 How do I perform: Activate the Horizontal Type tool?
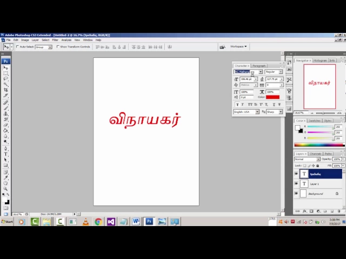tap(6, 154)
